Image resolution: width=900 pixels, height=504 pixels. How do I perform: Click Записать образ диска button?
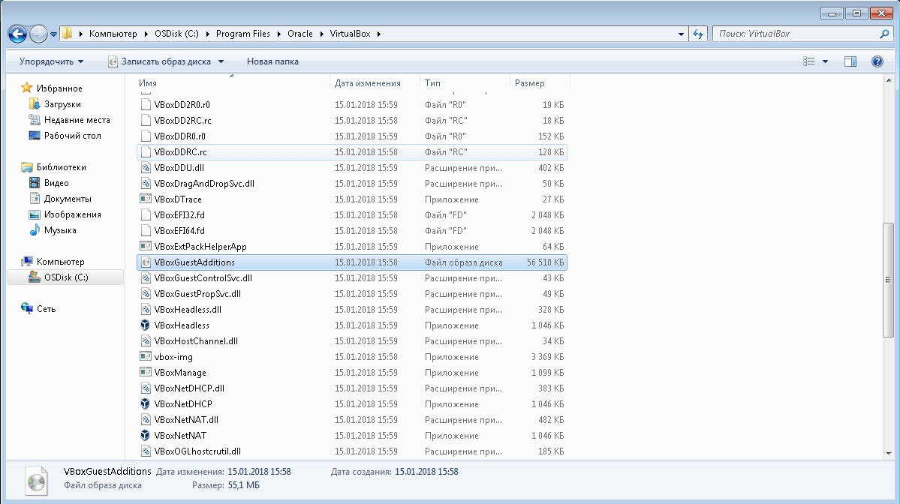(x=159, y=61)
